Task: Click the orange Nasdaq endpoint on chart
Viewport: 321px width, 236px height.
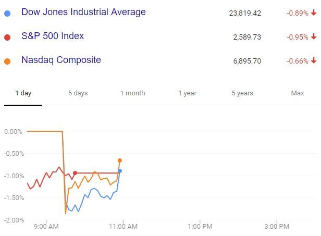Action: tap(120, 160)
